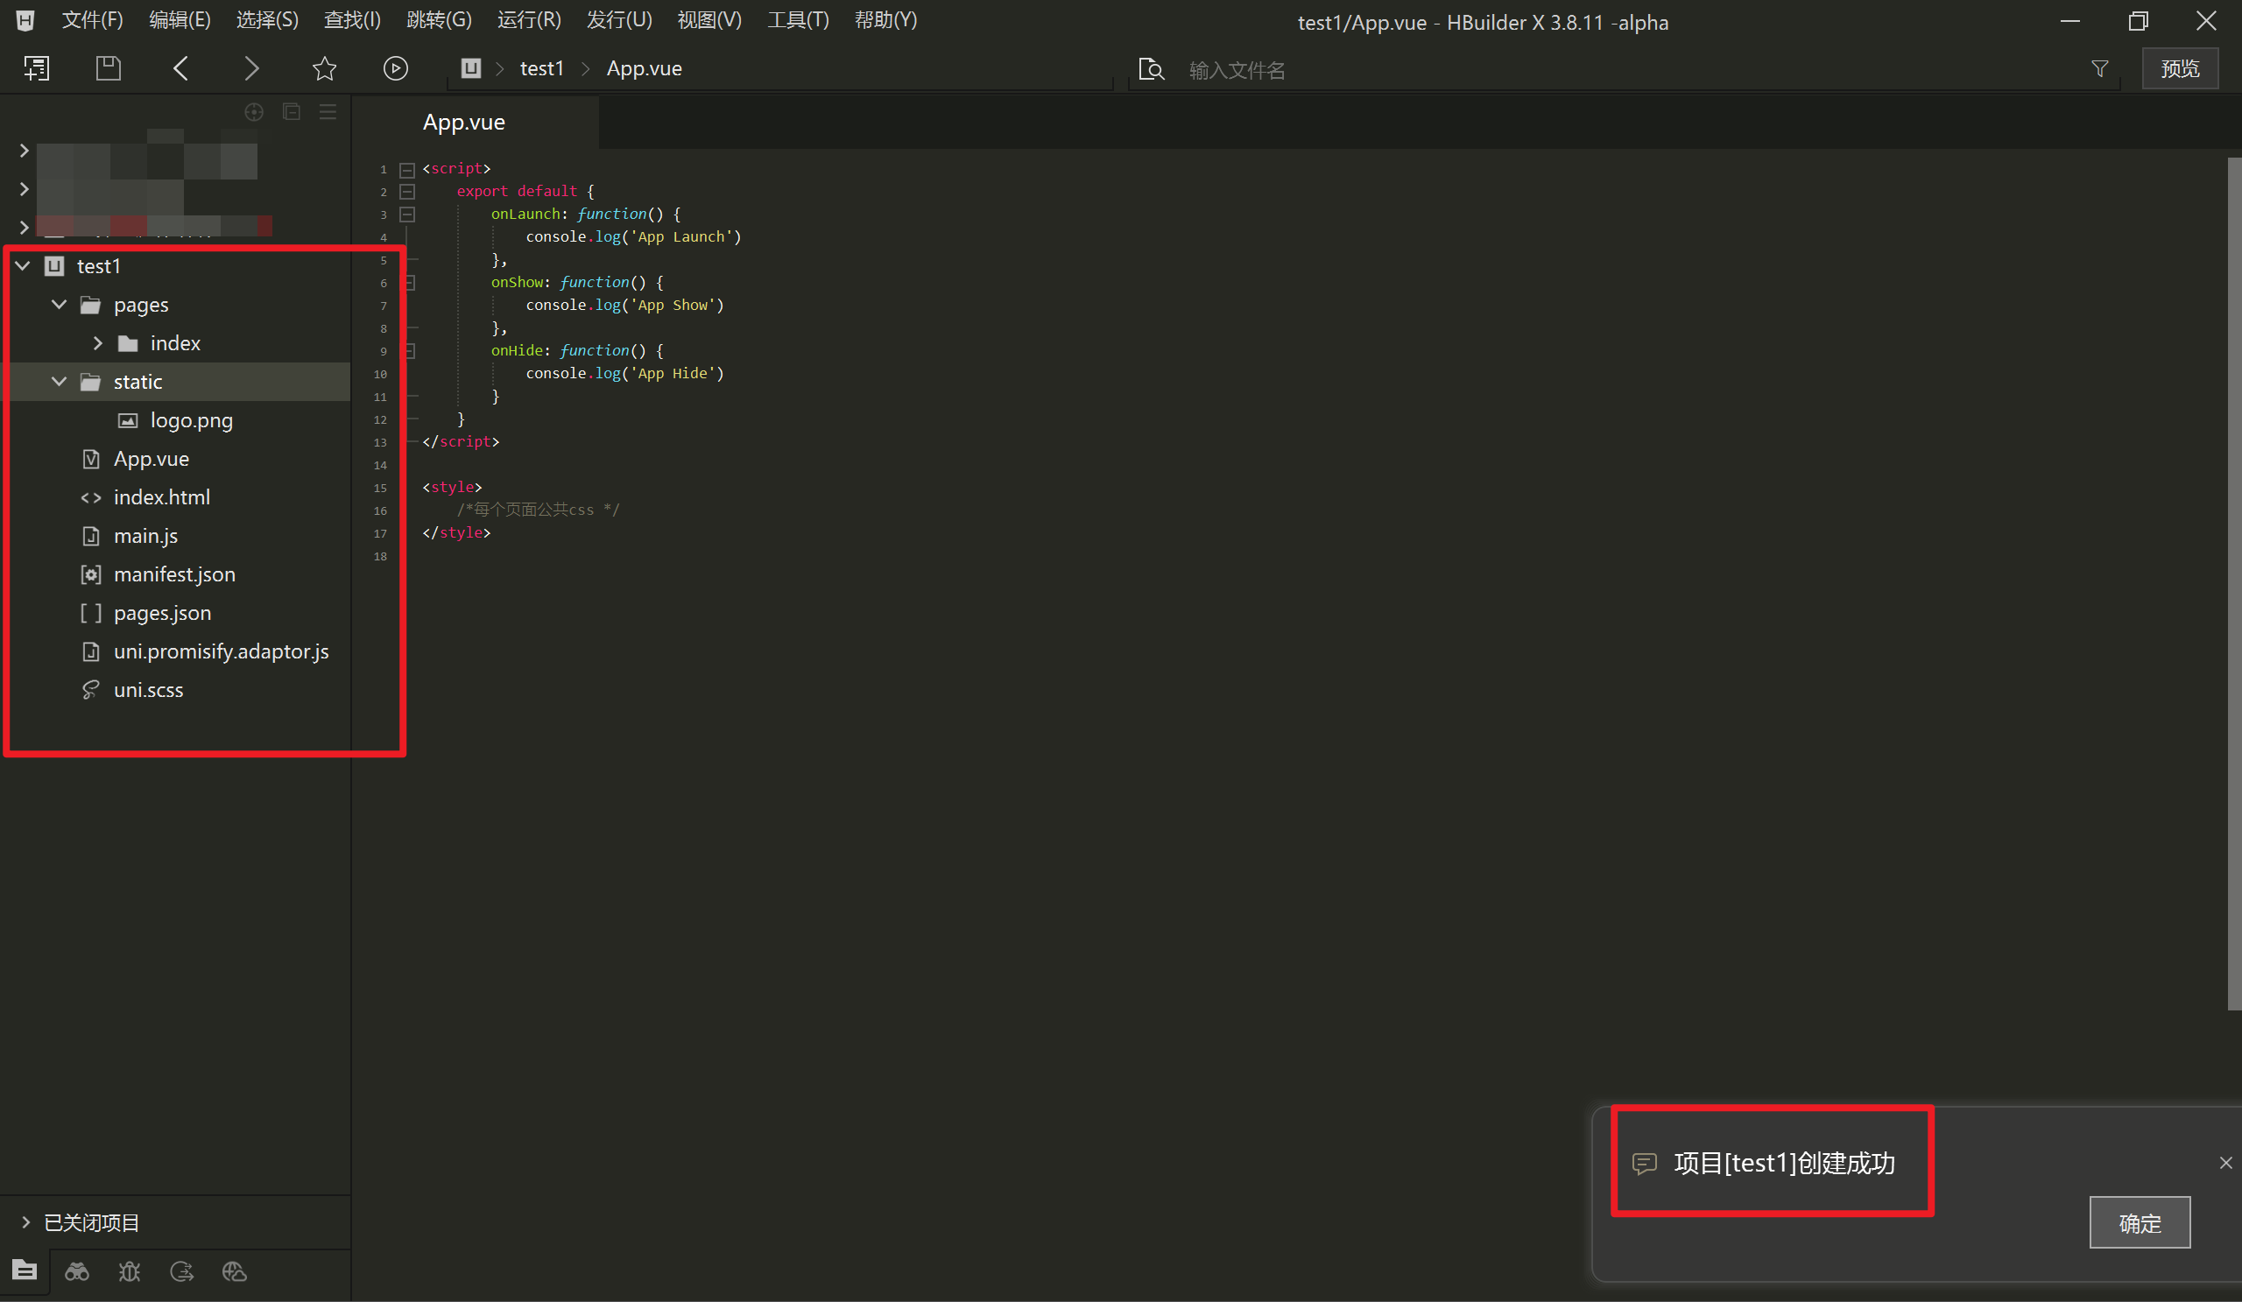This screenshot has height=1302, width=2242.
Task: Open the 发行(U) menu
Action: [x=619, y=20]
